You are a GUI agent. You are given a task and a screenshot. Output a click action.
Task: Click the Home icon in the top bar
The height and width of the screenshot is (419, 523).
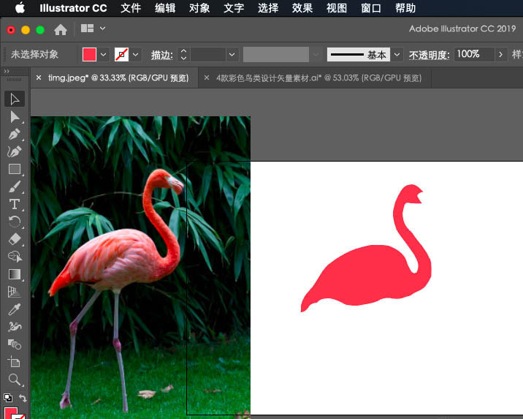[61, 29]
